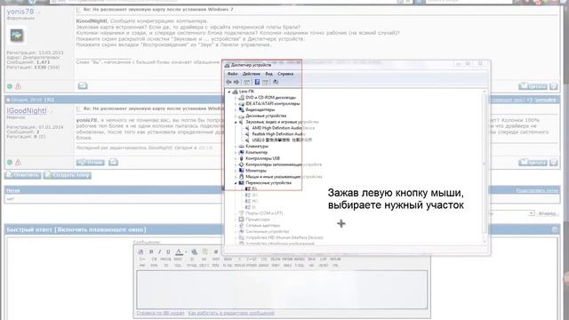Expand the Видеоадаптеры node
The height and width of the screenshot is (320, 569).
[236, 110]
